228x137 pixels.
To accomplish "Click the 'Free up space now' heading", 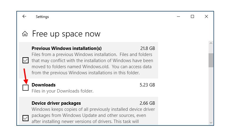I will (66, 33).
